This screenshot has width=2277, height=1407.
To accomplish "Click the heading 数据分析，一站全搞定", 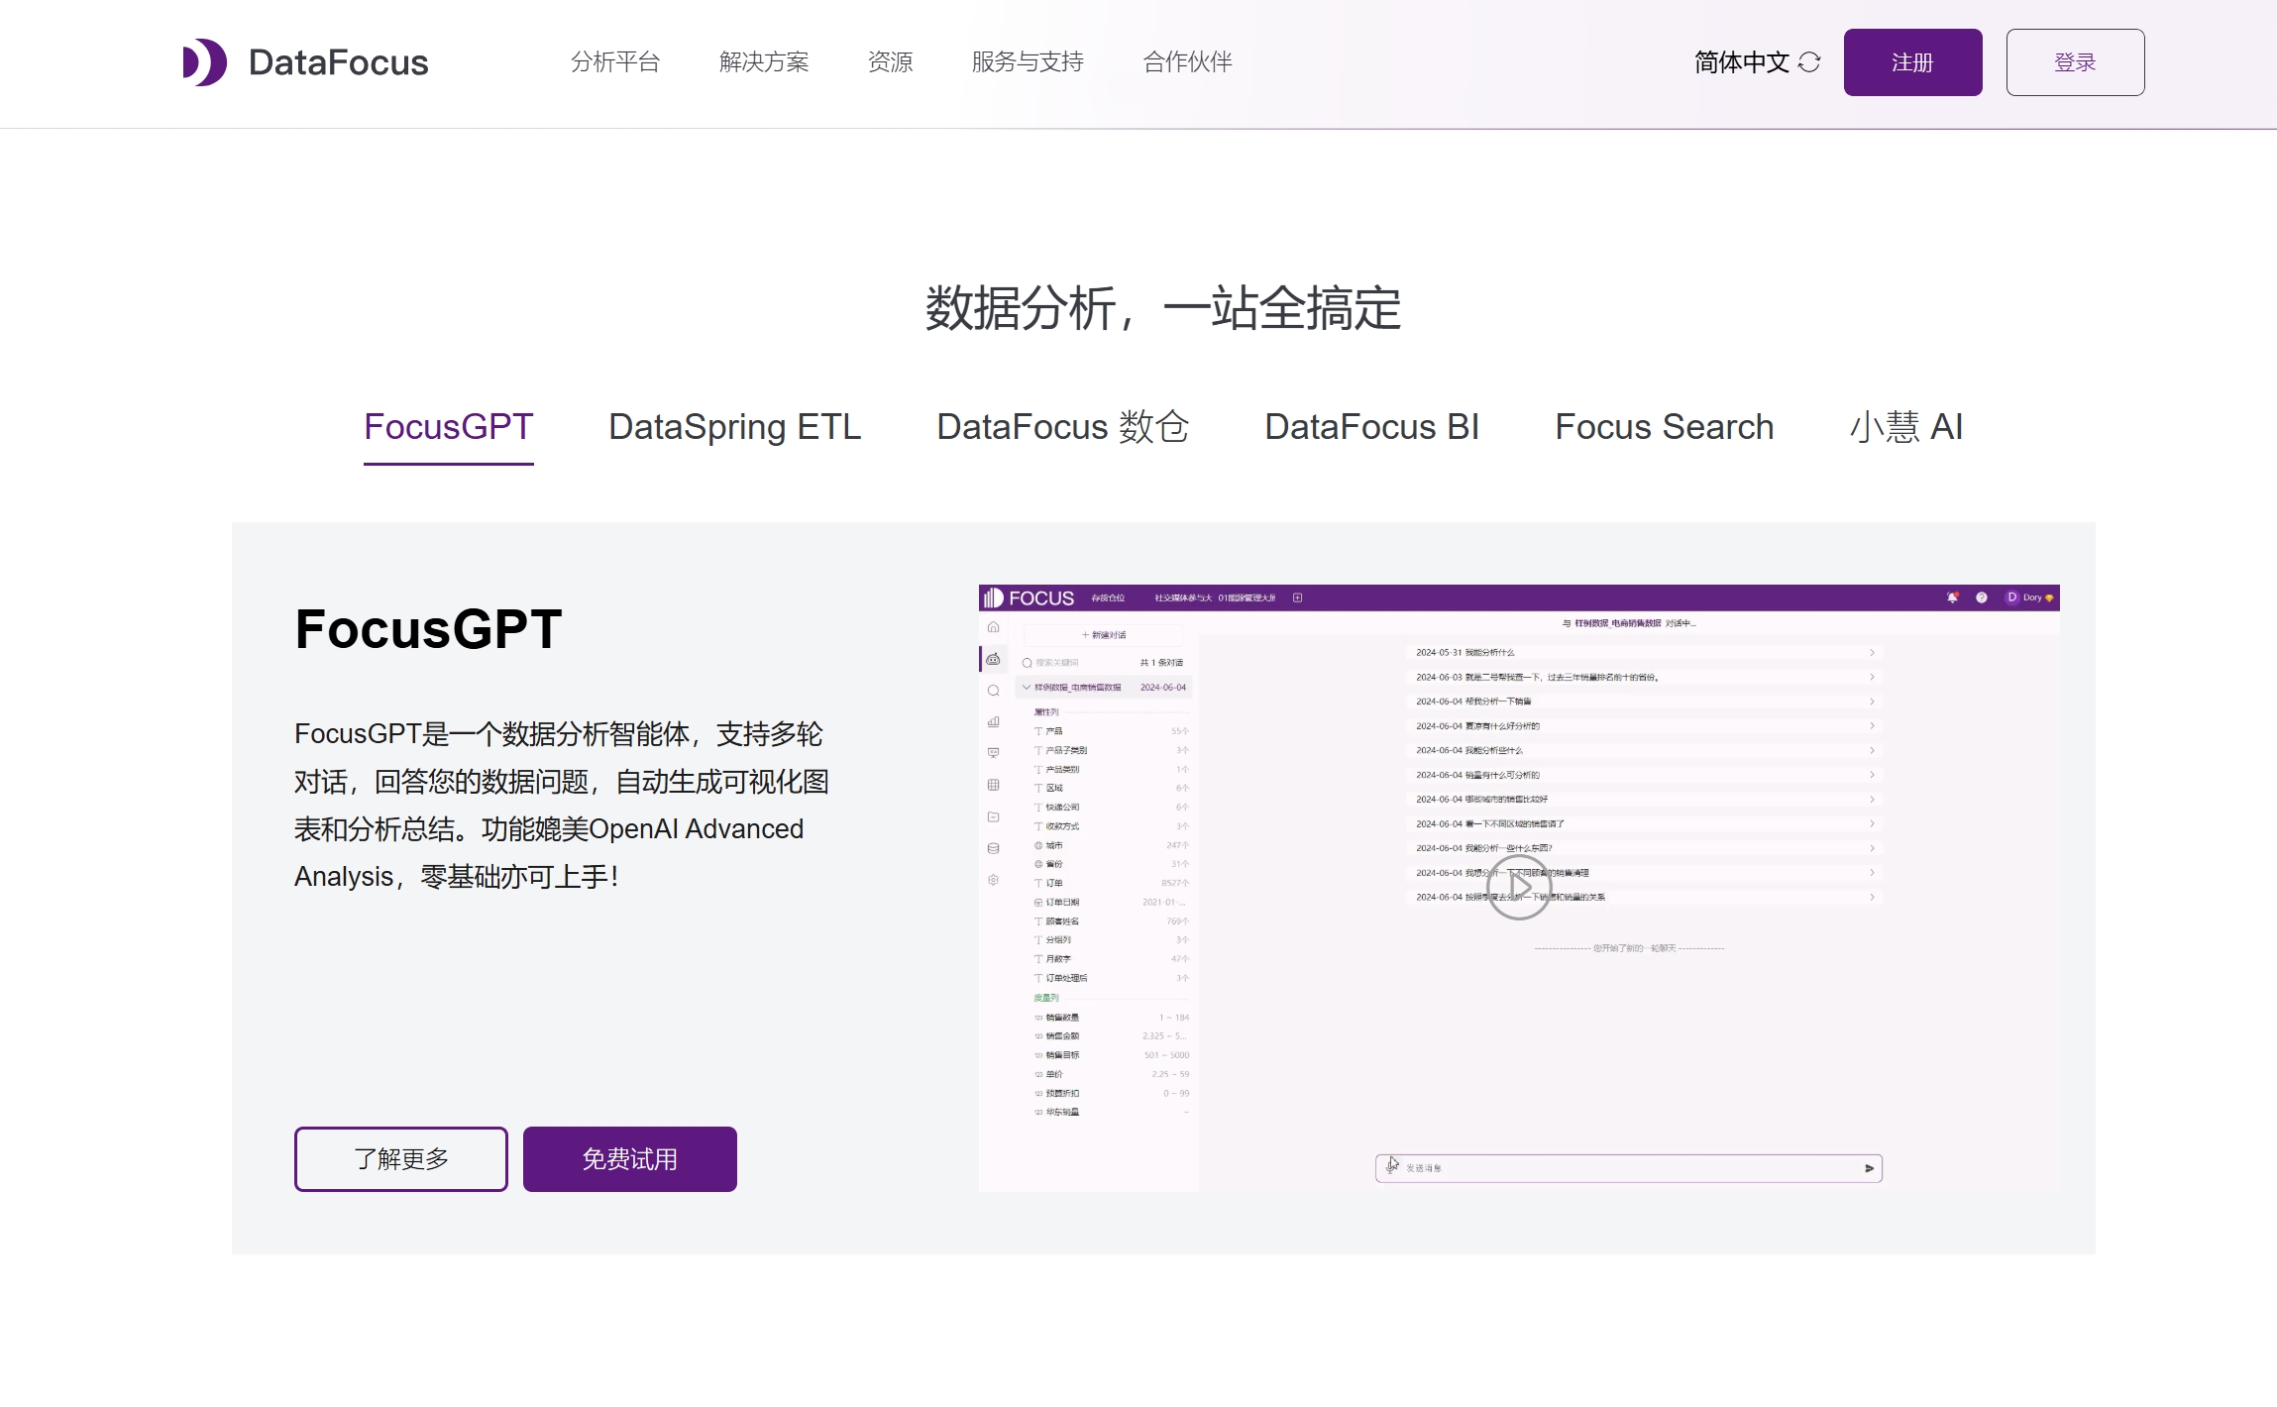I will tap(1163, 308).
